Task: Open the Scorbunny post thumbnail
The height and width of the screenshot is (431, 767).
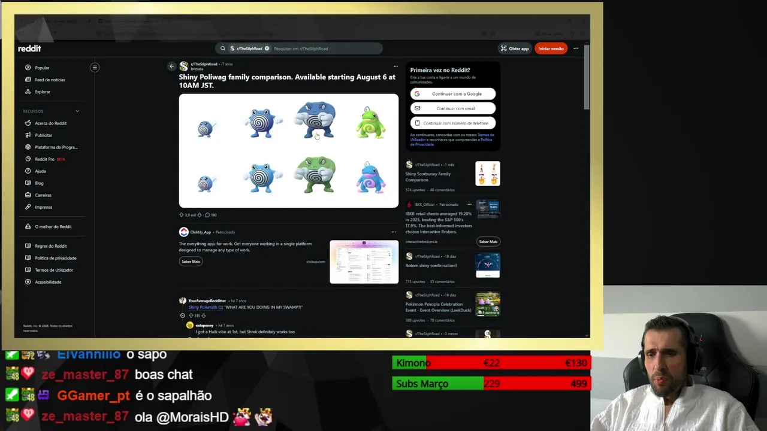Action: (488, 174)
